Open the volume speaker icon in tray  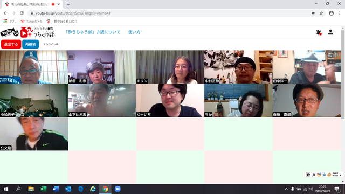coord(310,189)
